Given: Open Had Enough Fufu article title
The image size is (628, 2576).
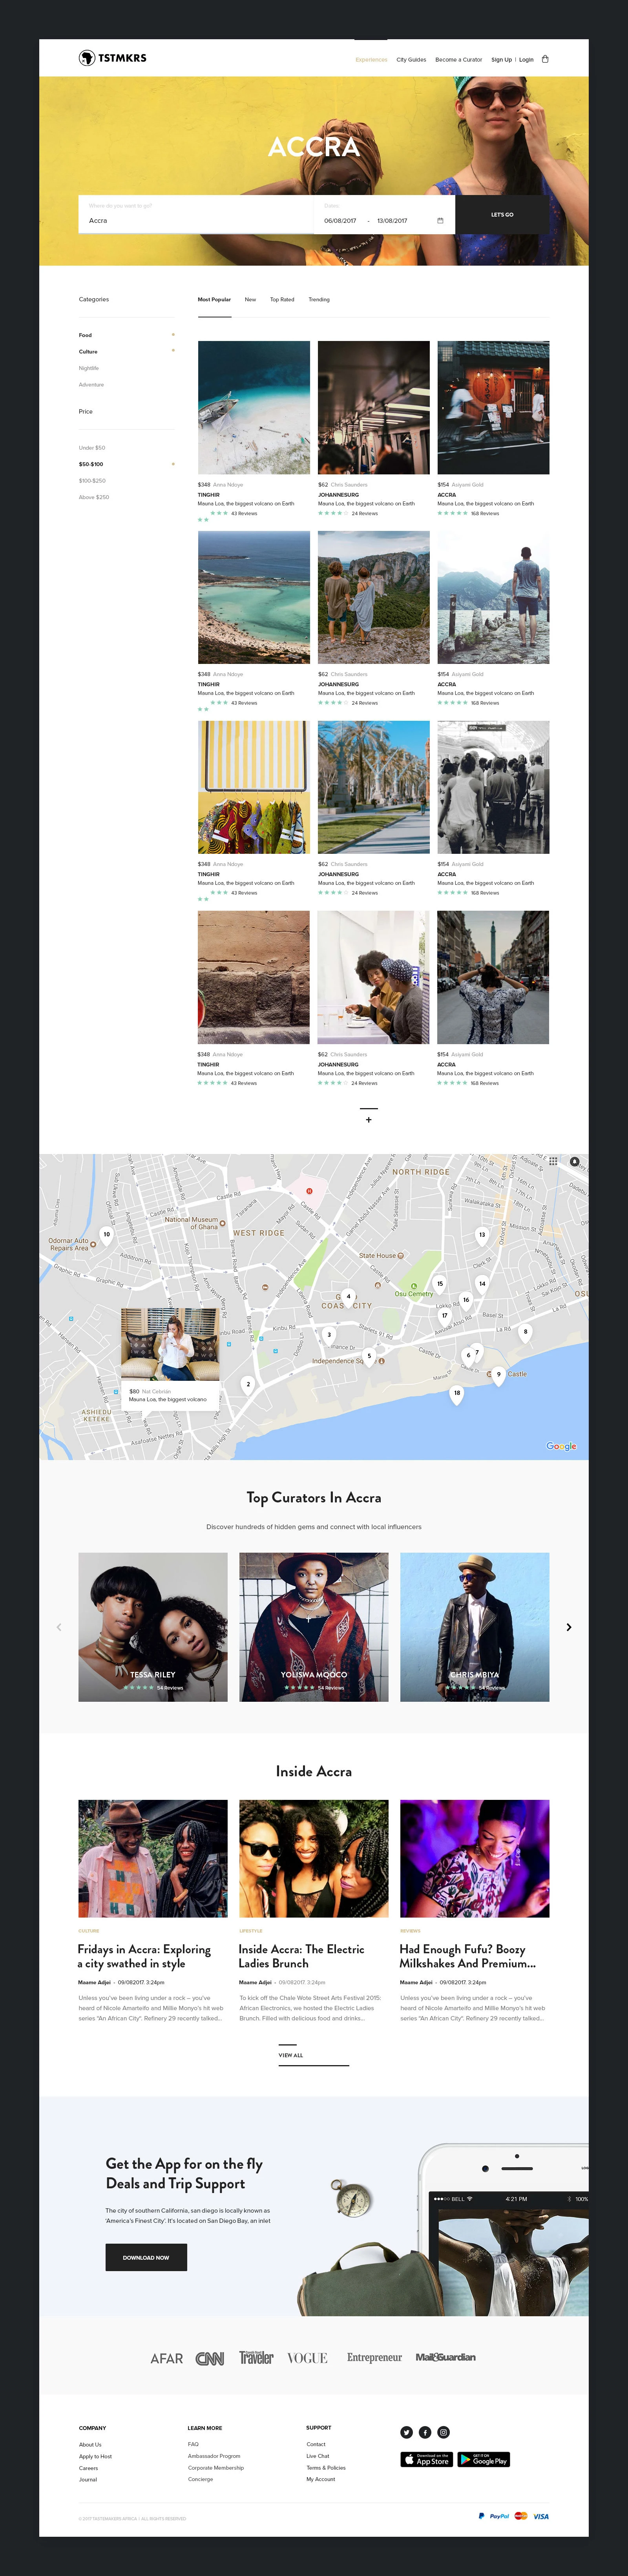Looking at the screenshot, I should [x=467, y=1956].
